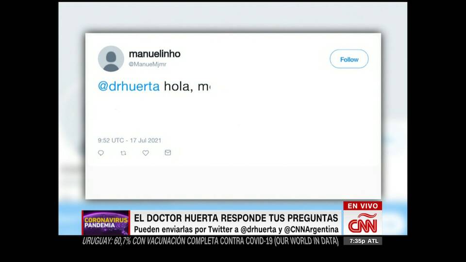Image resolution: width=466 pixels, height=262 pixels.
Task: Like the tweet with the heart icon
Action: [145, 153]
